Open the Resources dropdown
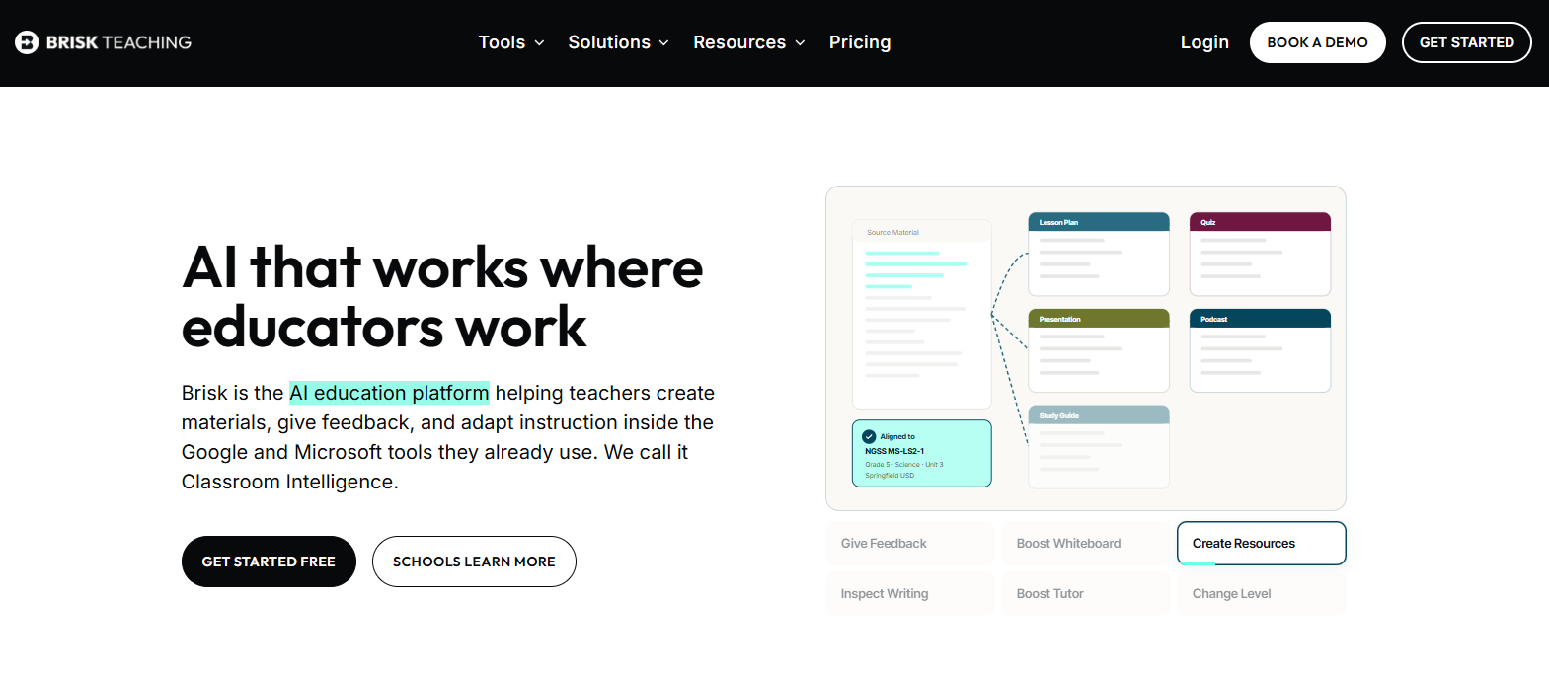Viewport: 1549px width, 674px height. [x=749, y=42]
